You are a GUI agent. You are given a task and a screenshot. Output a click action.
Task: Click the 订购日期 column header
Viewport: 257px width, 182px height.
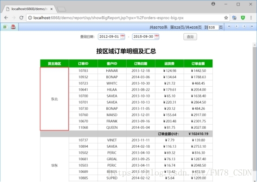tap(141, 63)
